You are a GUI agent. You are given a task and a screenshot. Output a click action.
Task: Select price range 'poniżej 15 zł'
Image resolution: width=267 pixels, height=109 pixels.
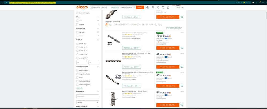(77, 44)
